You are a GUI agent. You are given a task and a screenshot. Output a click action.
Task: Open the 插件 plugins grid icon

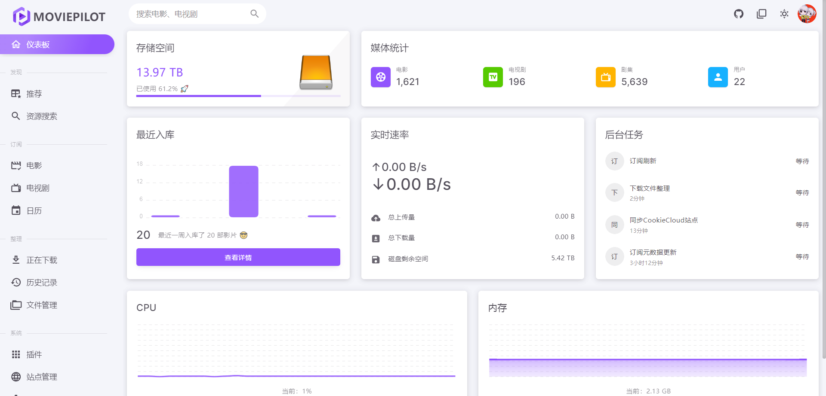(x=16, y=354)
